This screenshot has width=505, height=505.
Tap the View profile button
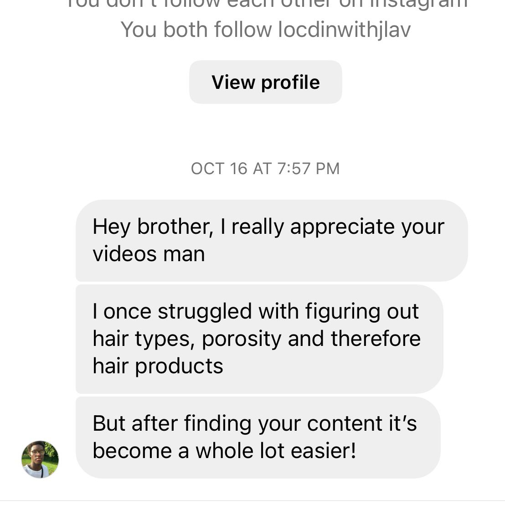[x=265, y=82]
